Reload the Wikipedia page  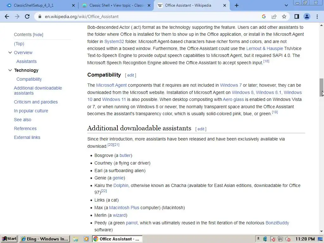pos(27,16)
